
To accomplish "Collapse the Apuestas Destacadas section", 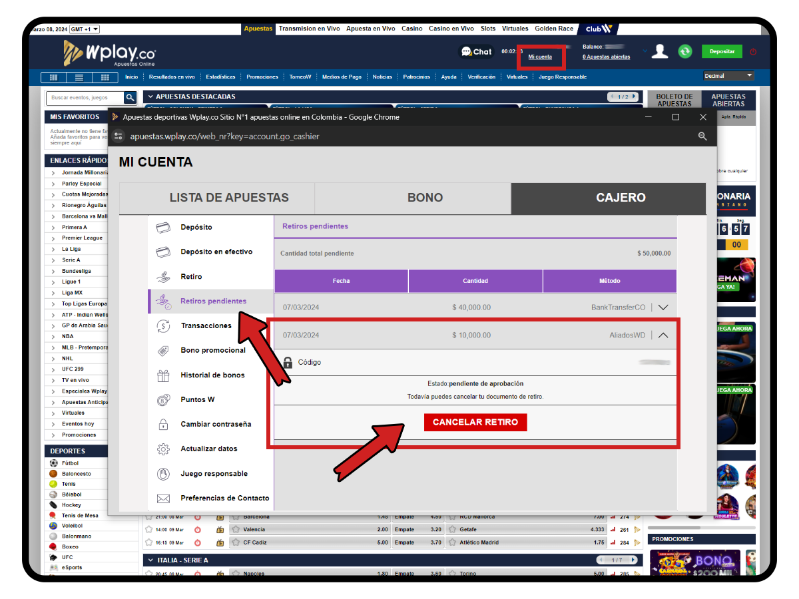I will tap(151, 97).
